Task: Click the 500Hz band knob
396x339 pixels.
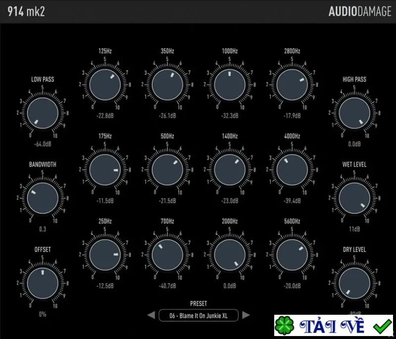Action: pyautogui.click(x=167, y=170)
